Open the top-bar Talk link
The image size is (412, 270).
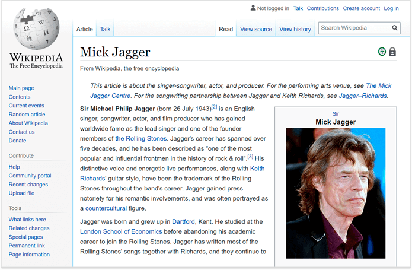(298, 8)
